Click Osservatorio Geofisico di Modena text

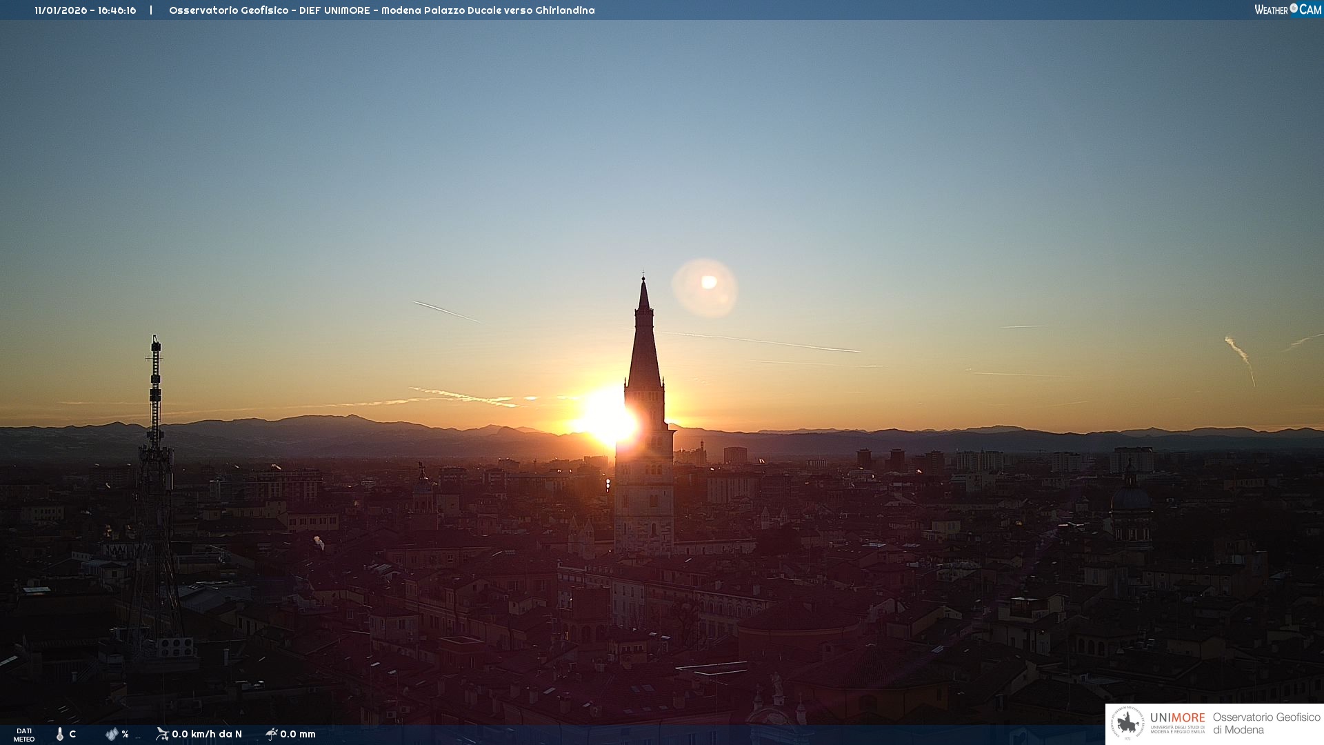(1266, 724)
